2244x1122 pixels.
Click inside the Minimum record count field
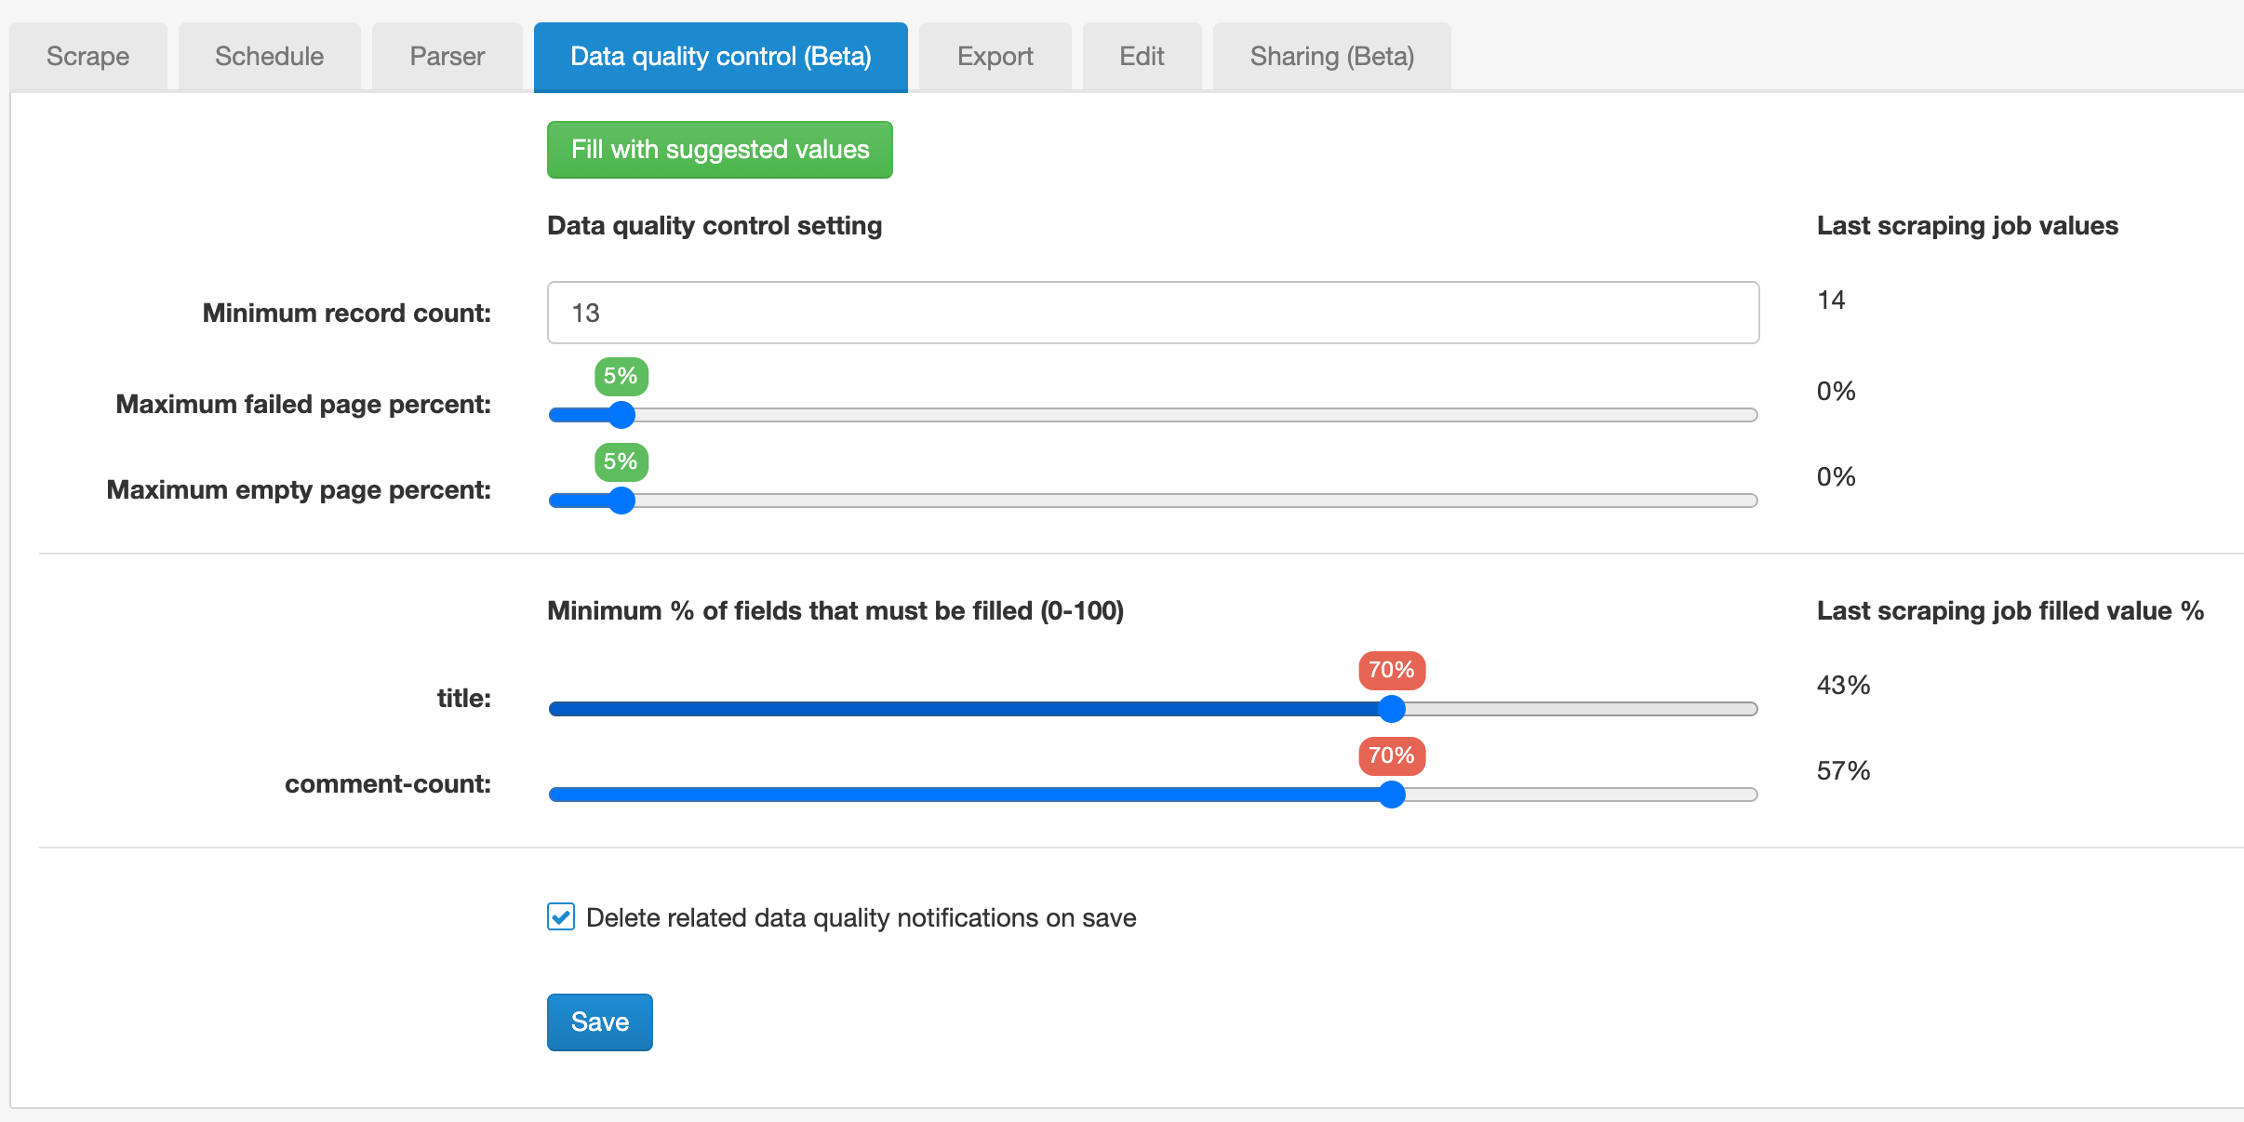(x=1152, y=313)
